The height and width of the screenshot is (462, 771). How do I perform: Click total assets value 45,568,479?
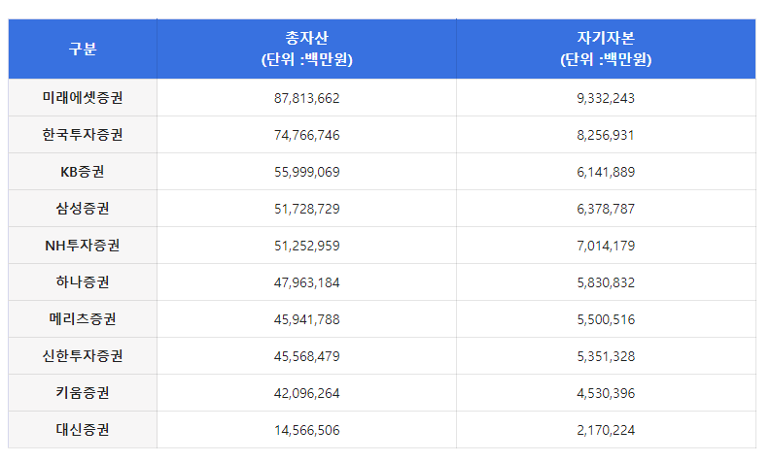pos(307,356)
